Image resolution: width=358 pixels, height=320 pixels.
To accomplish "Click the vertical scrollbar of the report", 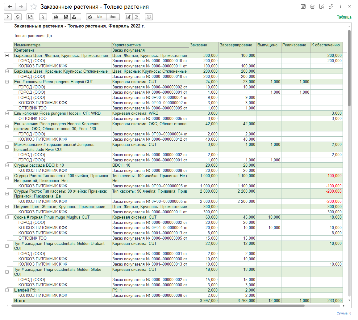I will pos(349,68).
